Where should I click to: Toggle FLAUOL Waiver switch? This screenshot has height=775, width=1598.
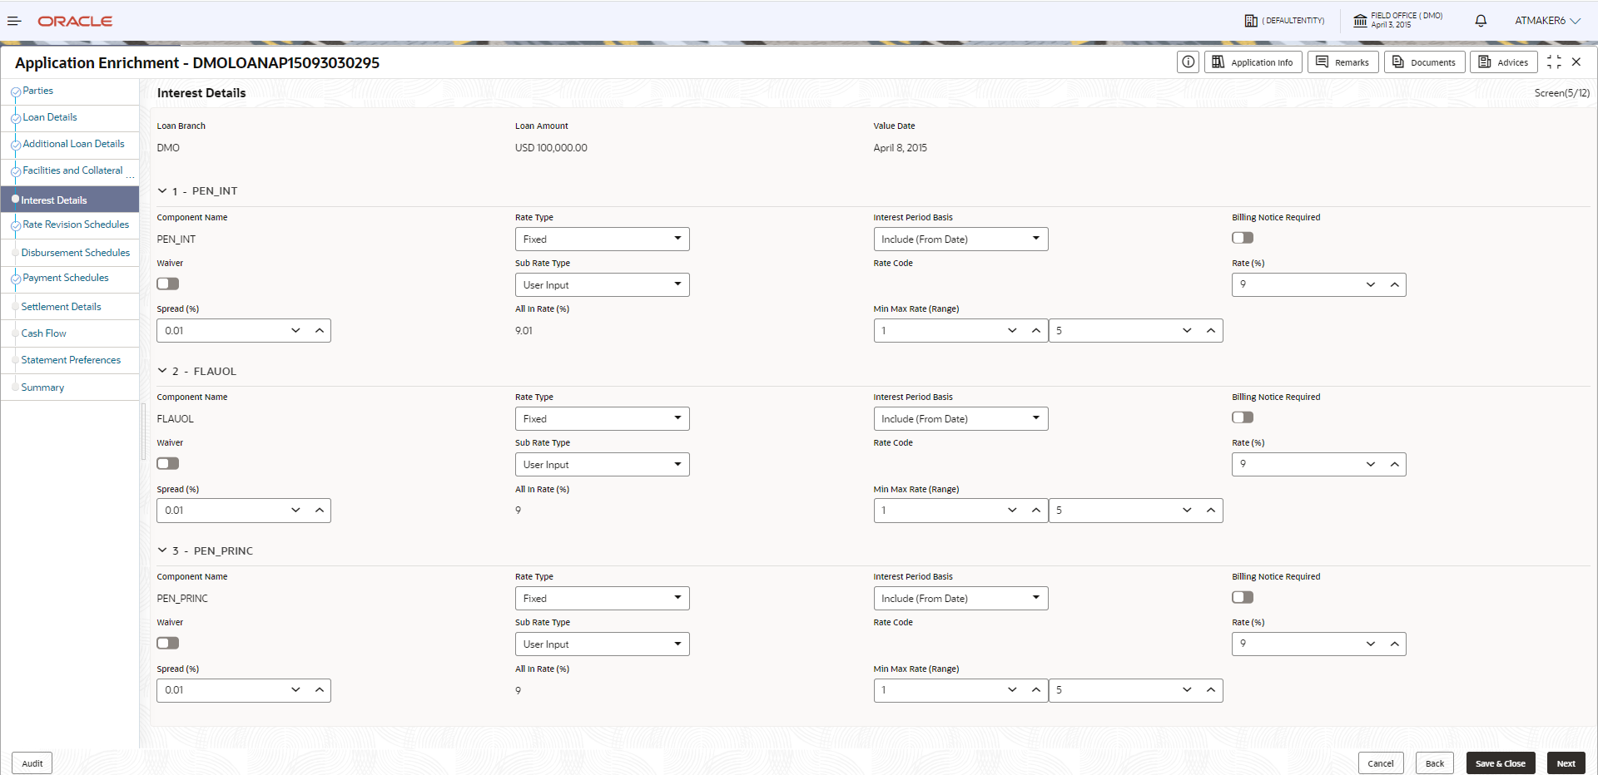[168, 463]
